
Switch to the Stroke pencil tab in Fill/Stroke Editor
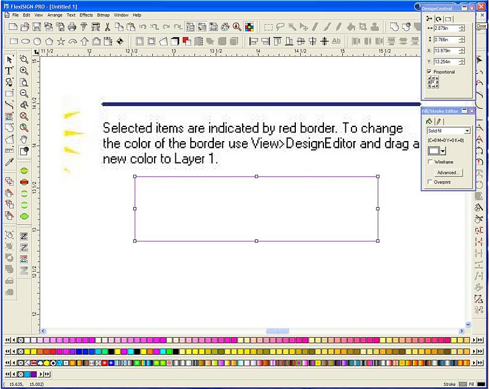tap(438, 121)
